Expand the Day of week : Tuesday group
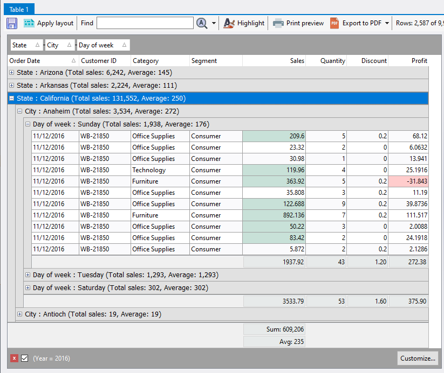 (x=28, y=275)
